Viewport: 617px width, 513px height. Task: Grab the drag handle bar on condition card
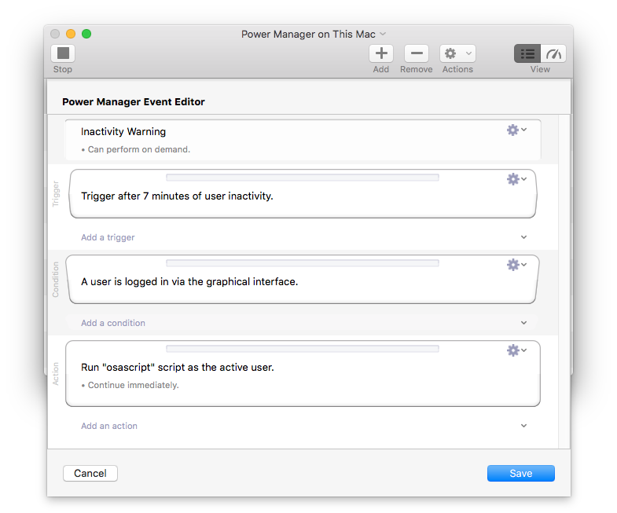click(302, 263)
